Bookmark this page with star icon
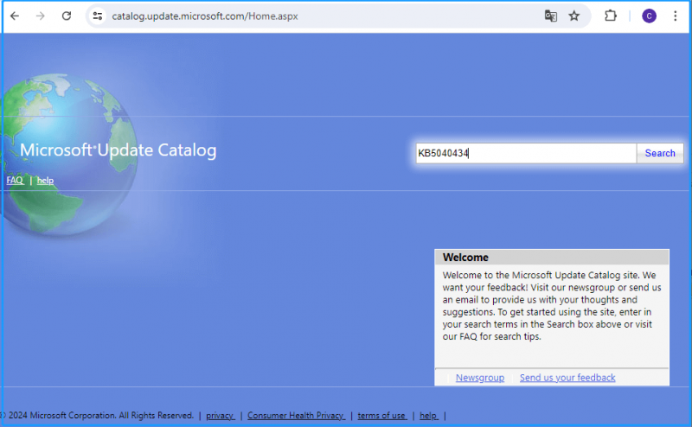This screenshot has width=692, height=427. tap(573, 16)
